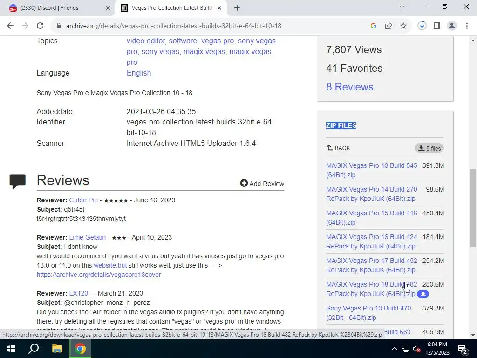
Task: Click the address bar URL
Action: [x=174, y=26]
